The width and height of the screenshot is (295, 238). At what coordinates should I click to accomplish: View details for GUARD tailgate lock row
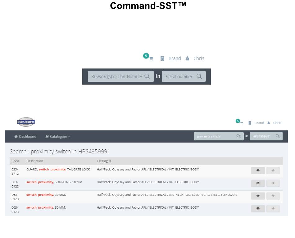point(258,170)
